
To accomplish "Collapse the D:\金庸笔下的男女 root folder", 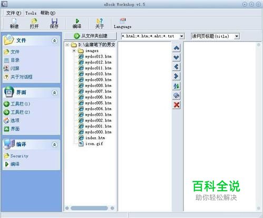I will (x=67, y=45).
